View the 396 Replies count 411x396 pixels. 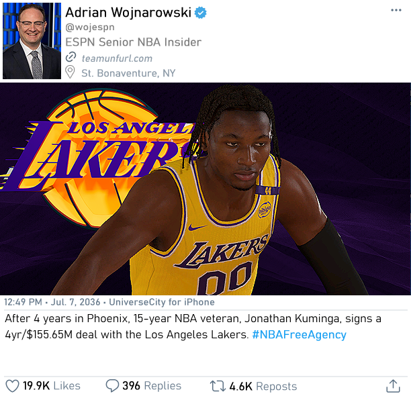tap(152, 386)
